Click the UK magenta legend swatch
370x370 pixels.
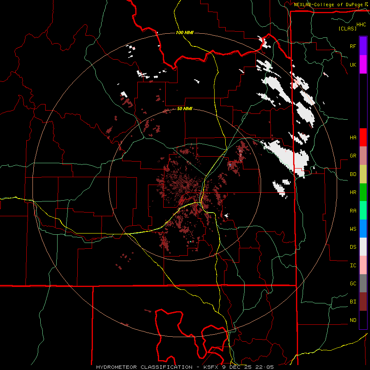coord(363,65)
